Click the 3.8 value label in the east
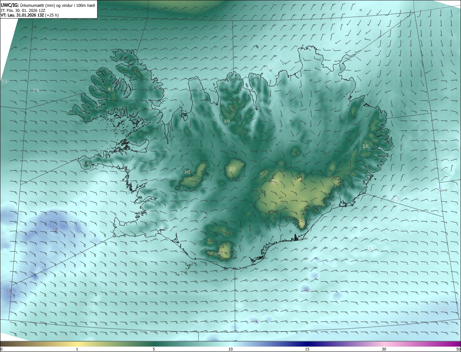The width and height of the screenshot is (461, 352). 365,146
